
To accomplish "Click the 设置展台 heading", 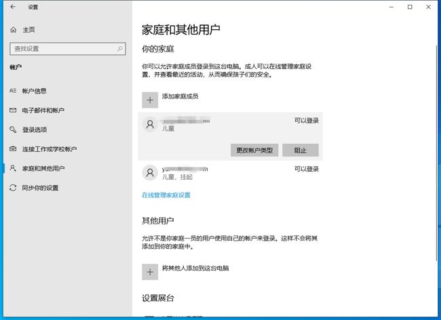I will point(158,298).
